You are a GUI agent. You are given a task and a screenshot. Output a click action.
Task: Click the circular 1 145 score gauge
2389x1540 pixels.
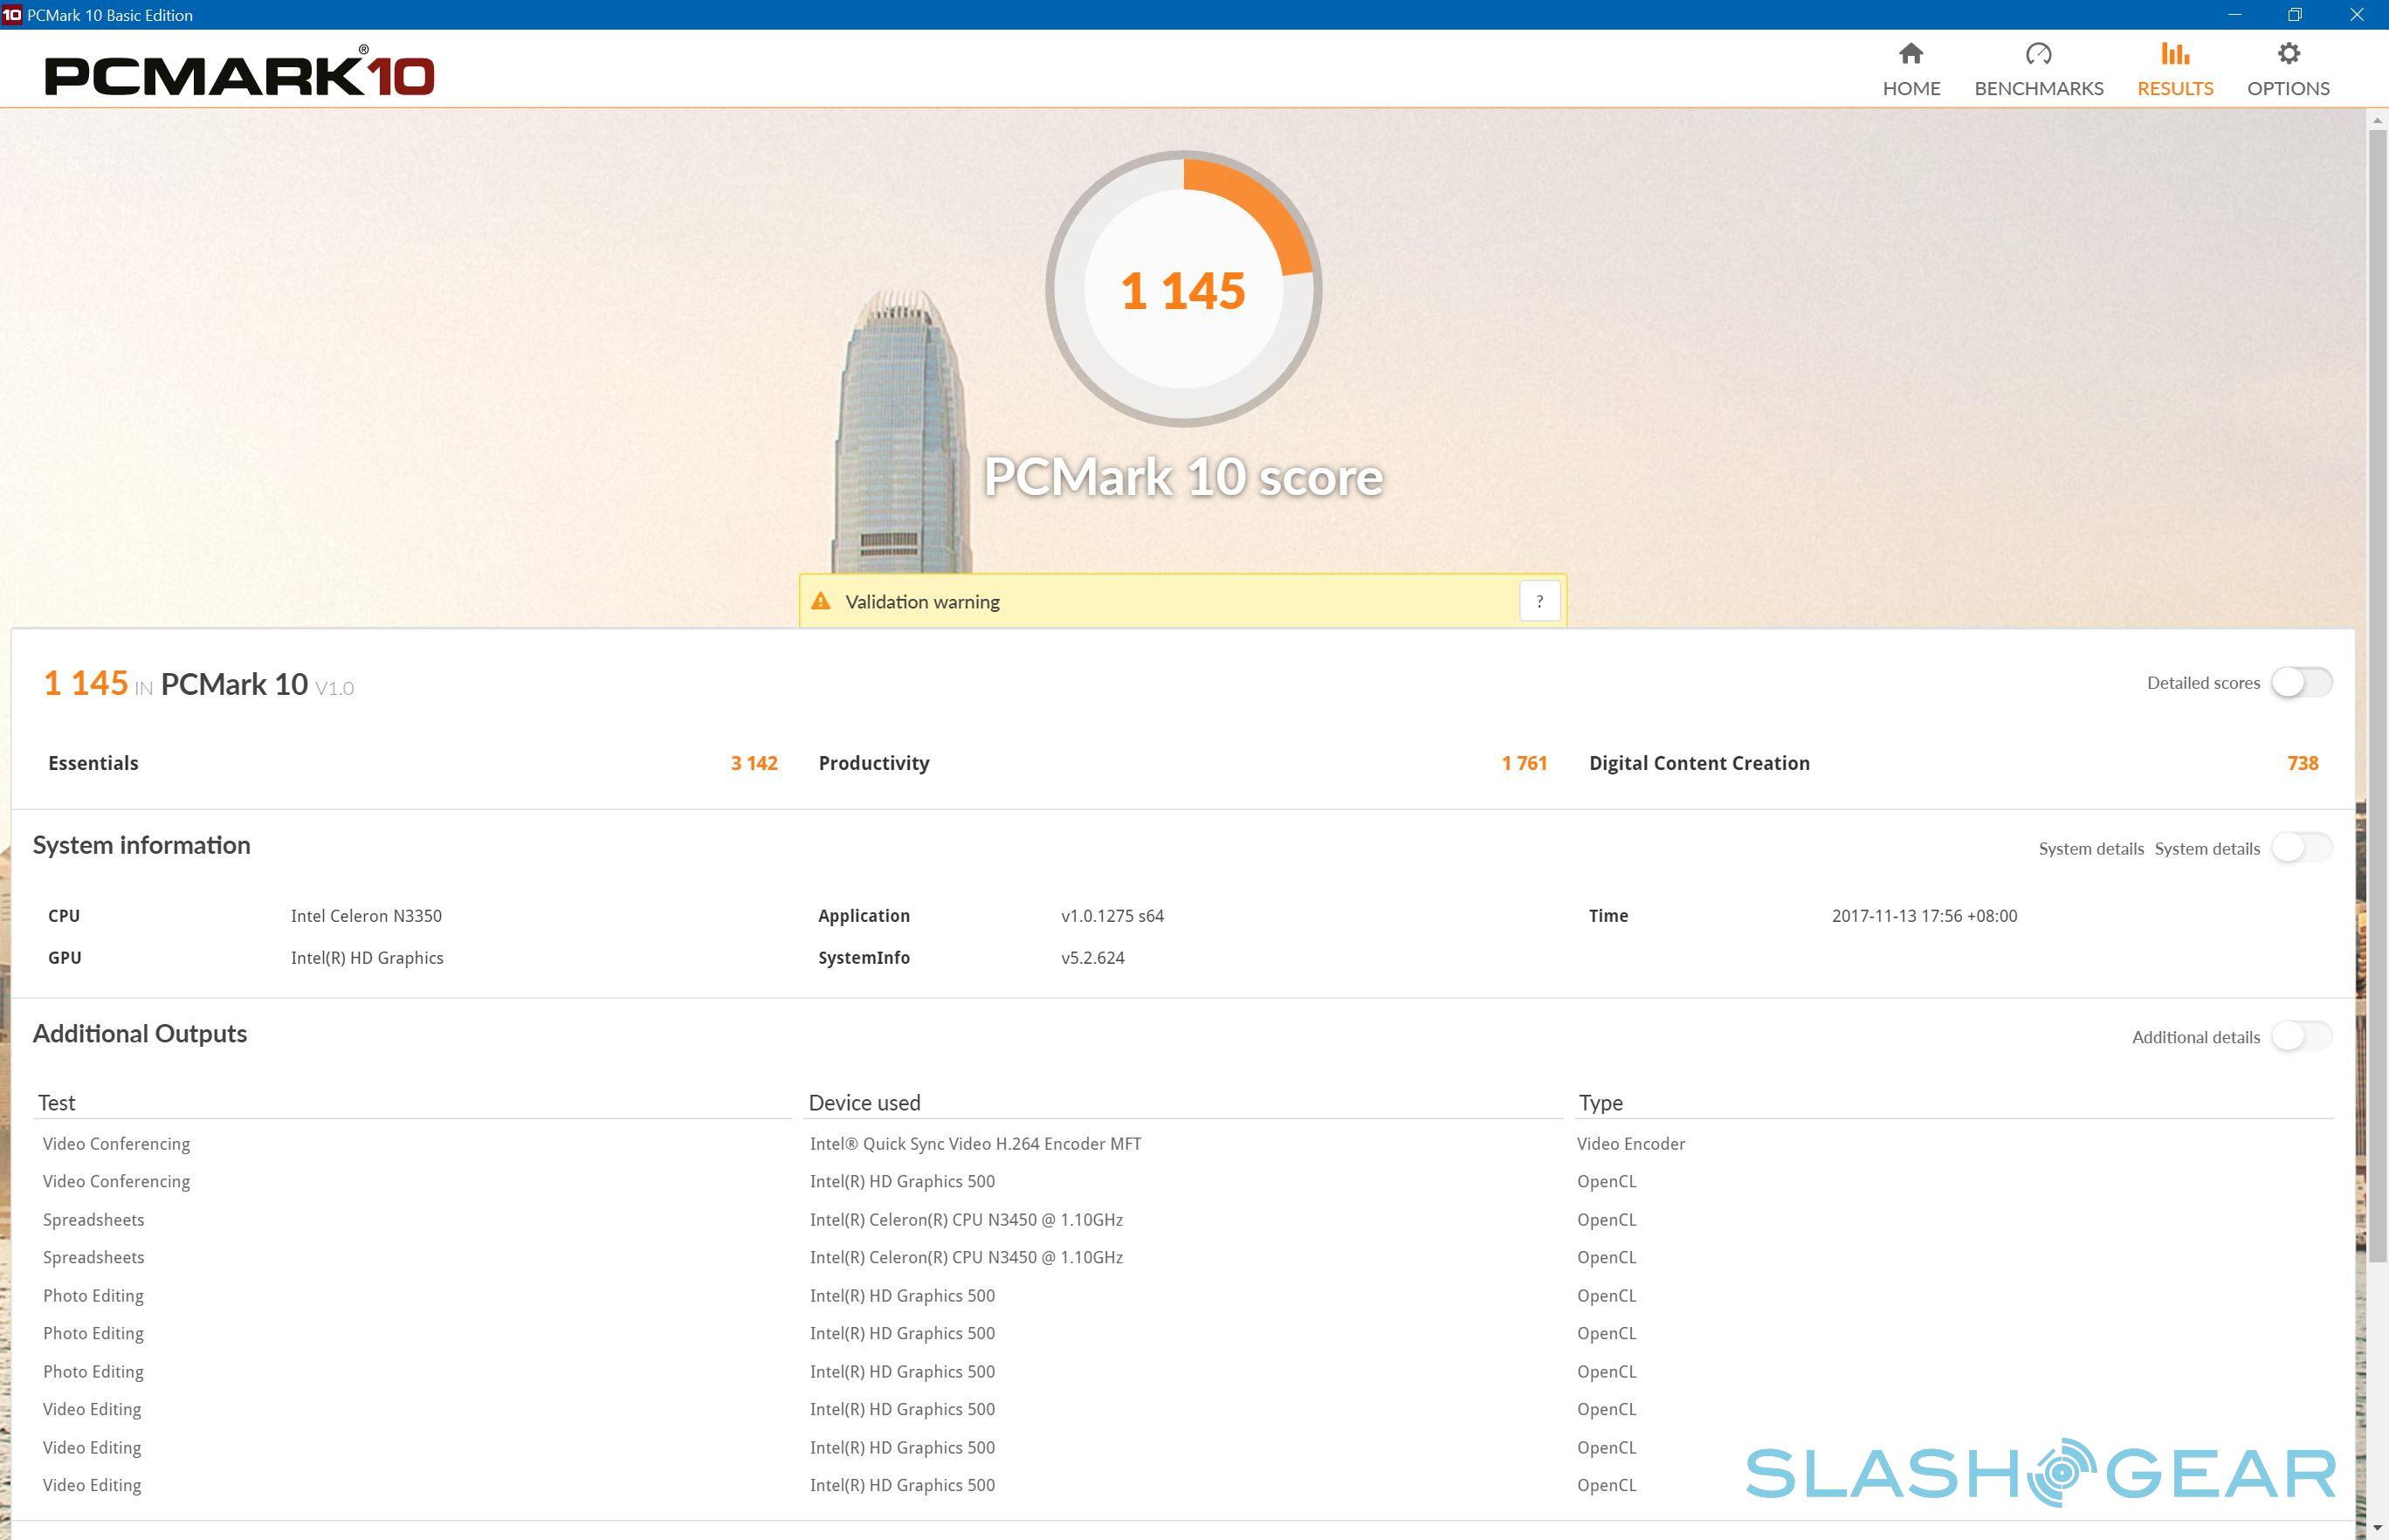[x=1183, y=290]
